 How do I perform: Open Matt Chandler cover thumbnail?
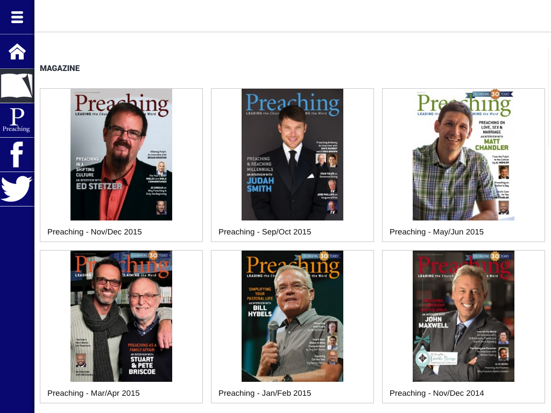click(x=463, y=154)
